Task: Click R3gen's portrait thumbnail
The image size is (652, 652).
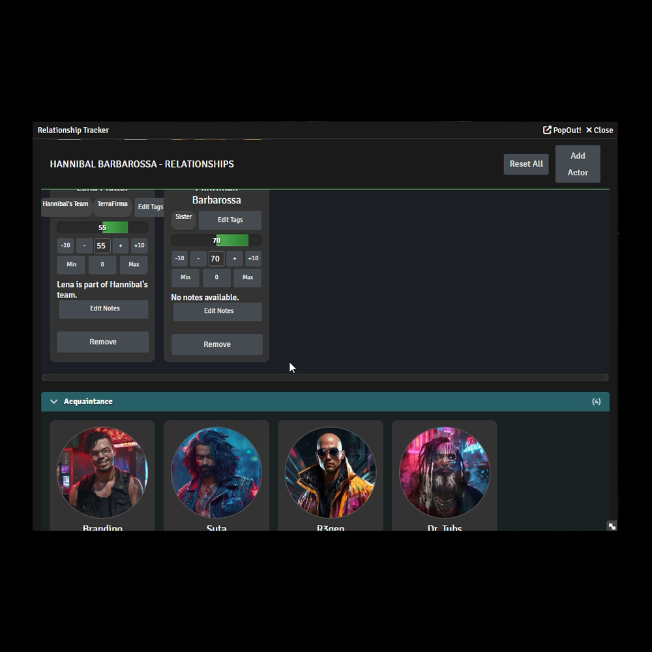Action: click(331, 472)
